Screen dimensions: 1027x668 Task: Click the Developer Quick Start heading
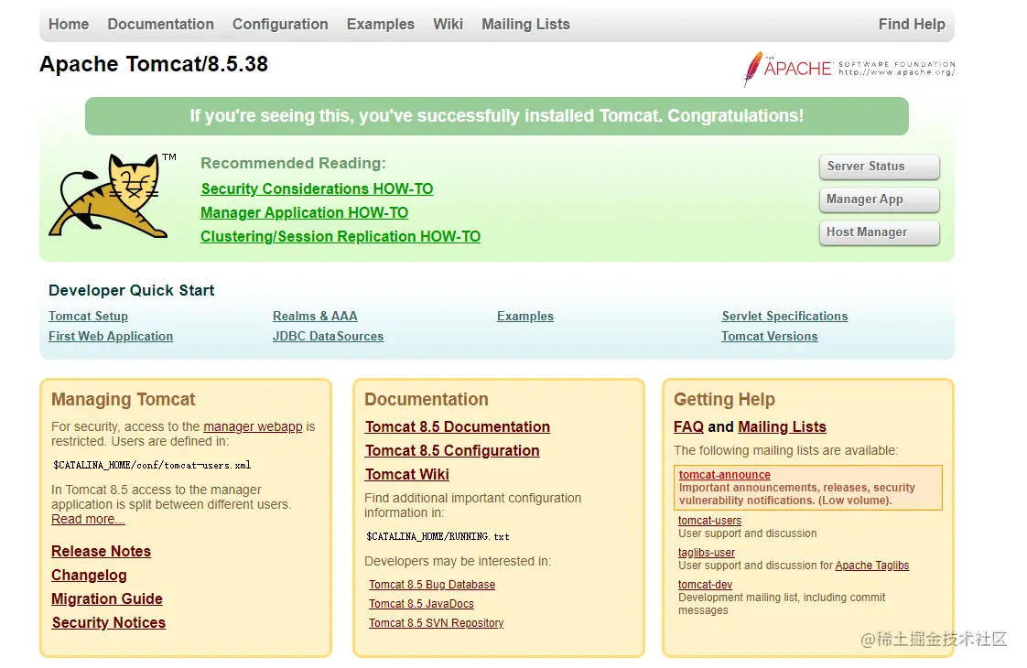point(132,290)
